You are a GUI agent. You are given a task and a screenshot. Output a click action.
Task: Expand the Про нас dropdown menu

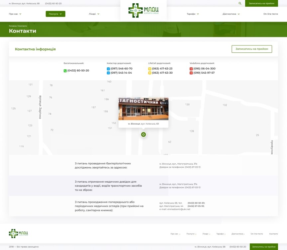(x=15, y=14)
